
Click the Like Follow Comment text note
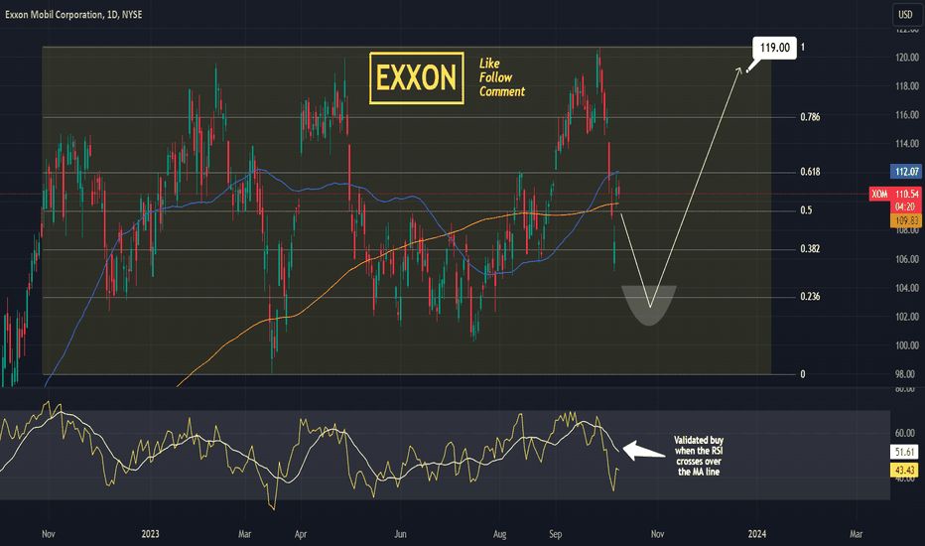(x=501, y=77)
